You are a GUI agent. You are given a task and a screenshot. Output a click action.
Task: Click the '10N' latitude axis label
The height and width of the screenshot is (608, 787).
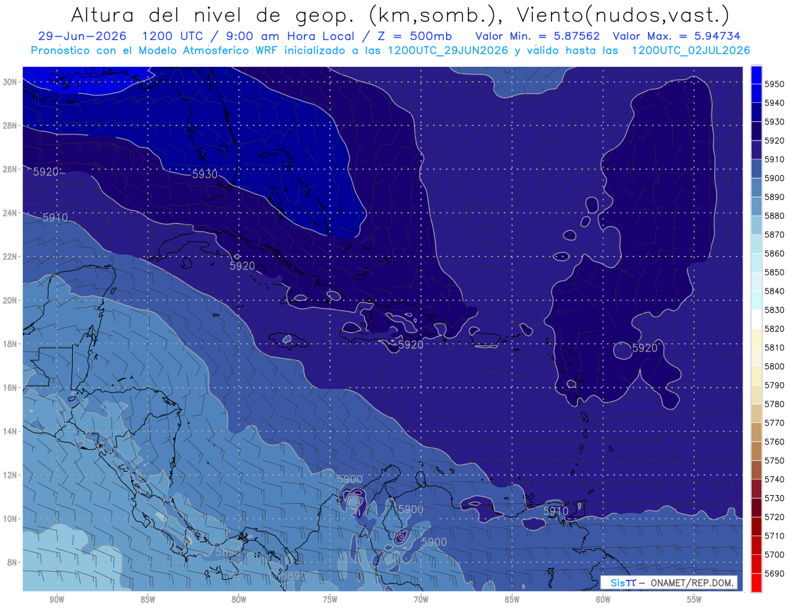coord(10,519)
